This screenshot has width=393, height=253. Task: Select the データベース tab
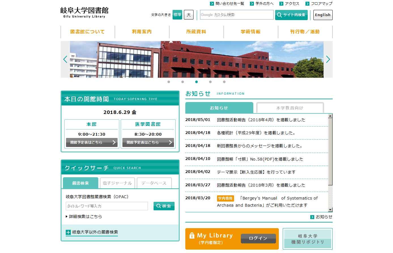click(154, 183)
